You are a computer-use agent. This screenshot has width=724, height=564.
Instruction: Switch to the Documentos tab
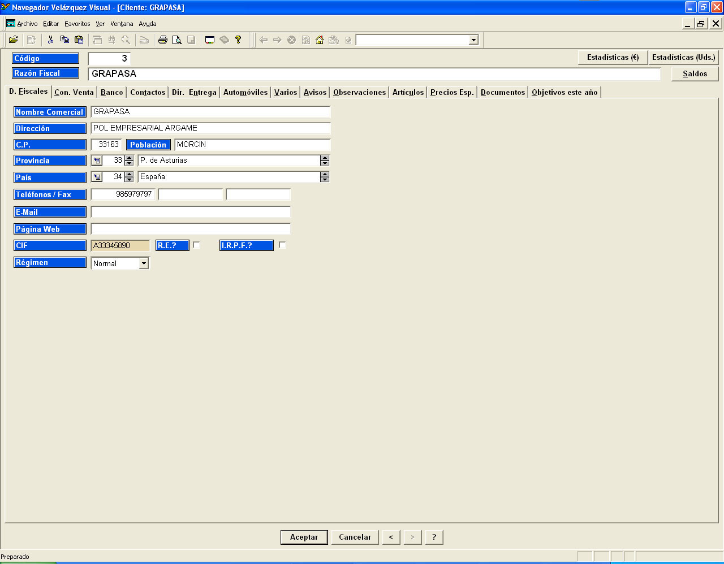(x=503, y=92)
